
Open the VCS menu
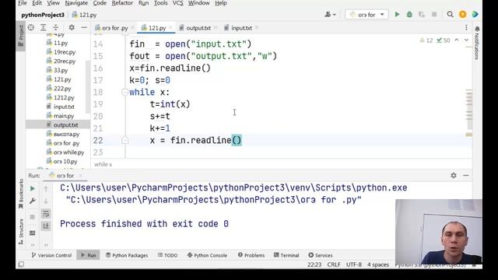click(x=178, y=3)
